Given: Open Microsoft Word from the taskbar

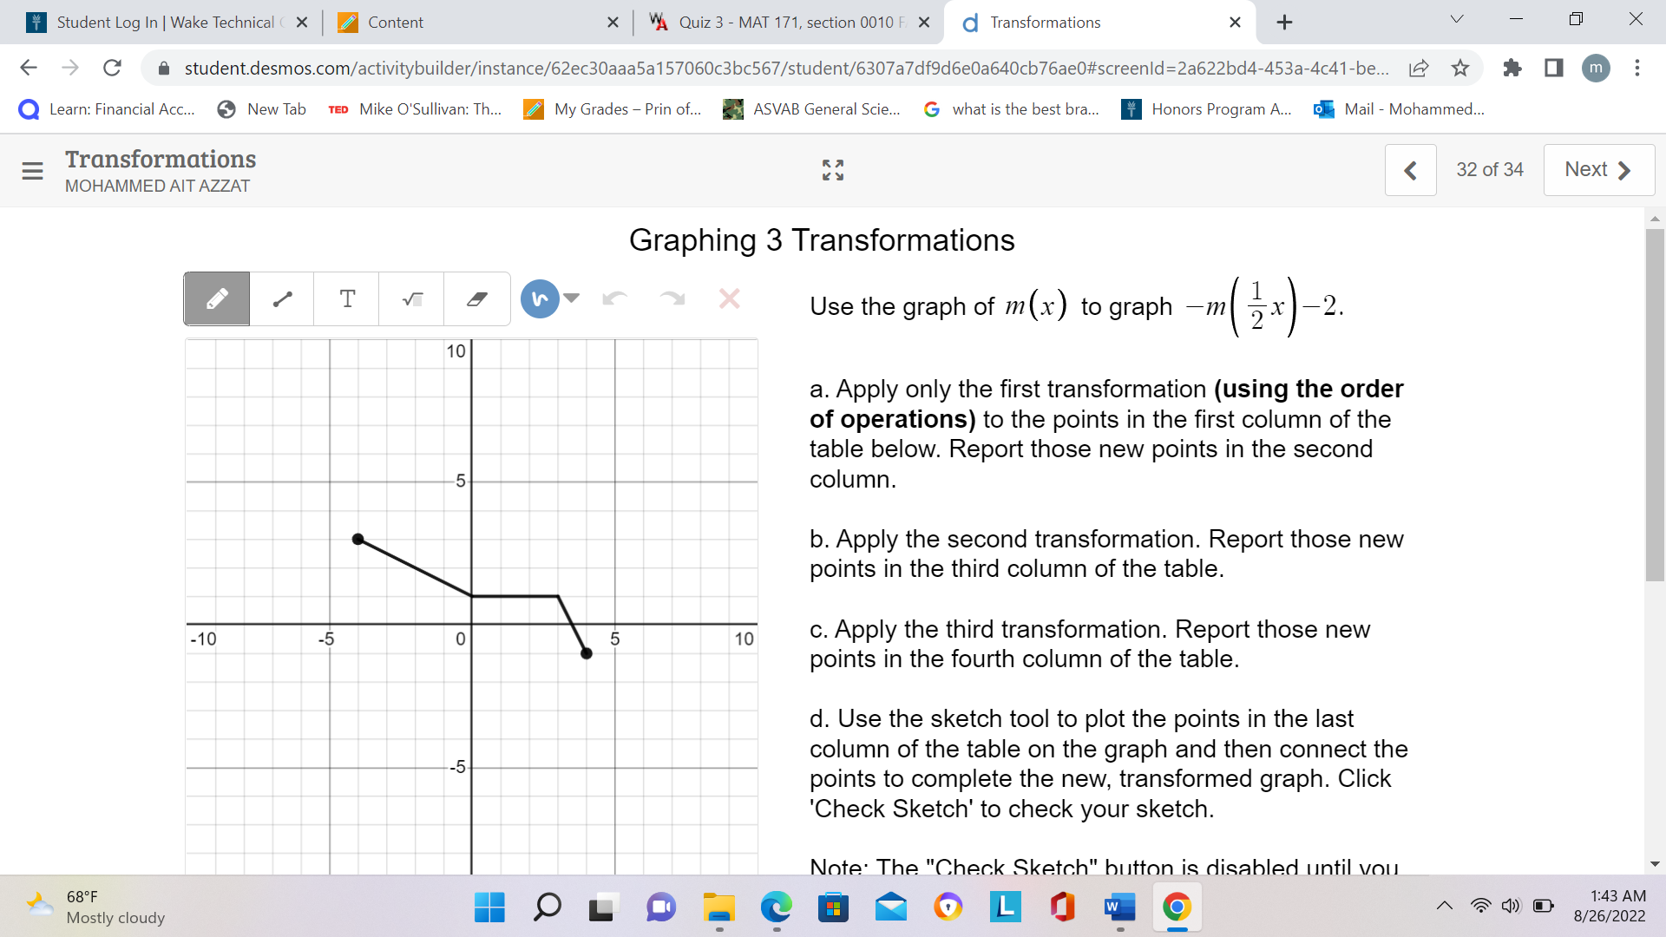Looking at the screenshot, I should click(1119, 908).
